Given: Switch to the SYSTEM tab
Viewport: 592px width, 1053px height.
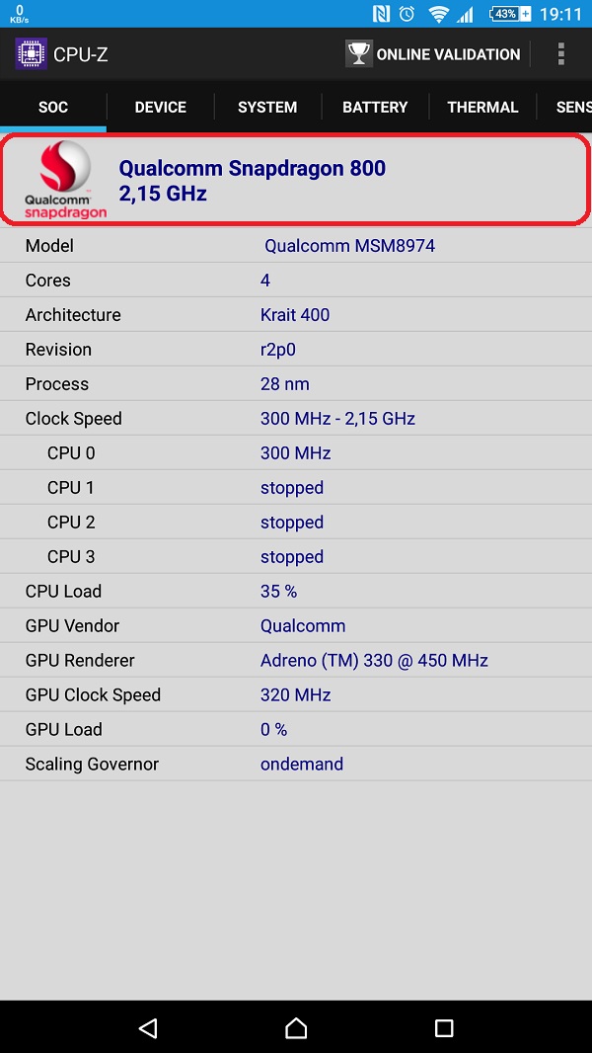Looking at the screenshot, I should coord(267,107).
